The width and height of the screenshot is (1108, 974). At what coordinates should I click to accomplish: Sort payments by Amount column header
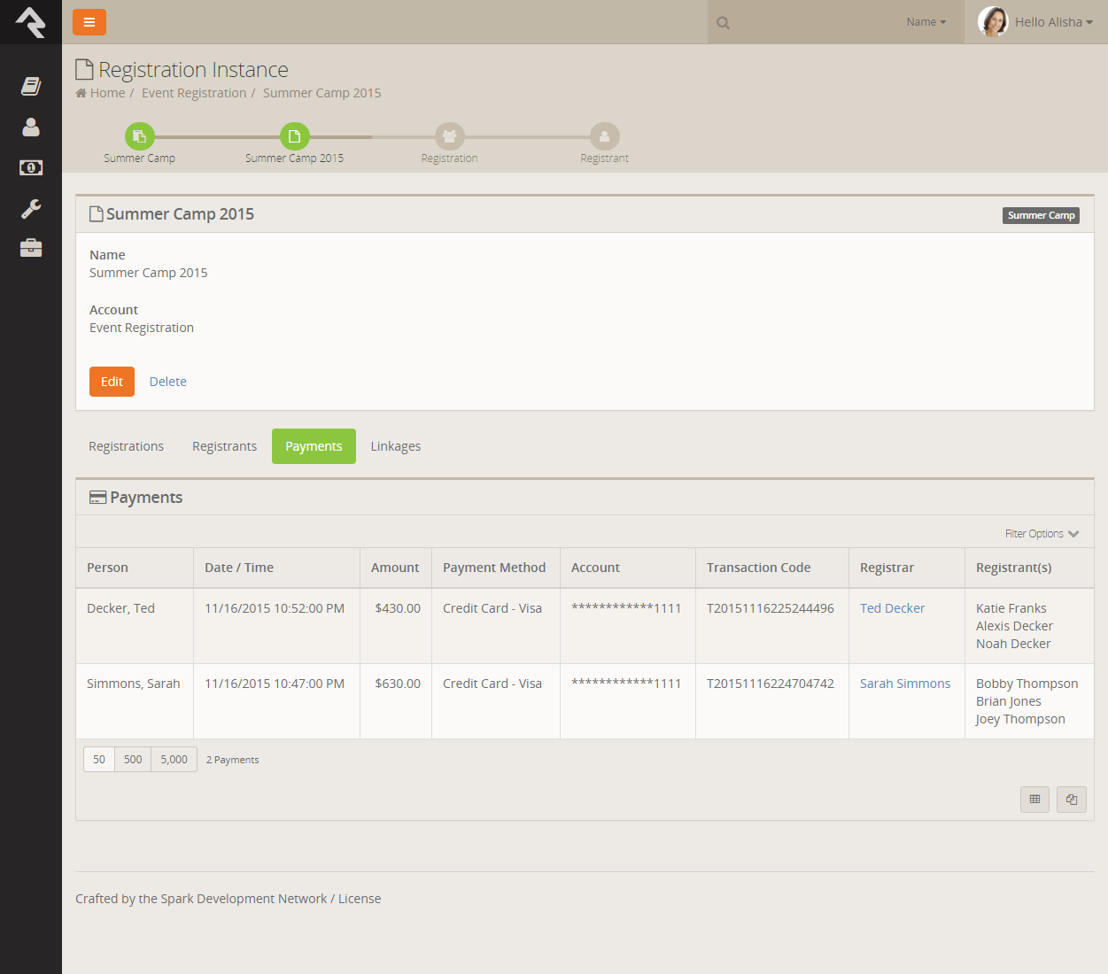(395, 568)
